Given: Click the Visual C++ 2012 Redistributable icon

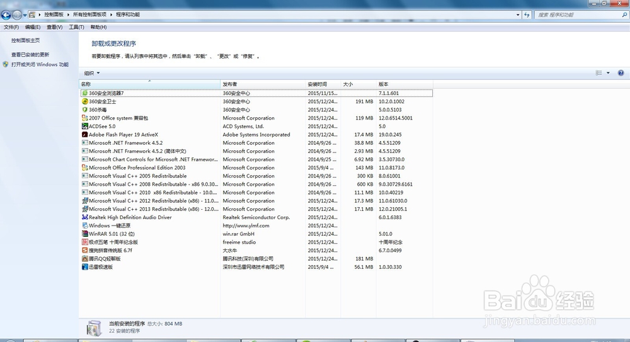Looking at the screenshot, I should point(85,200).
